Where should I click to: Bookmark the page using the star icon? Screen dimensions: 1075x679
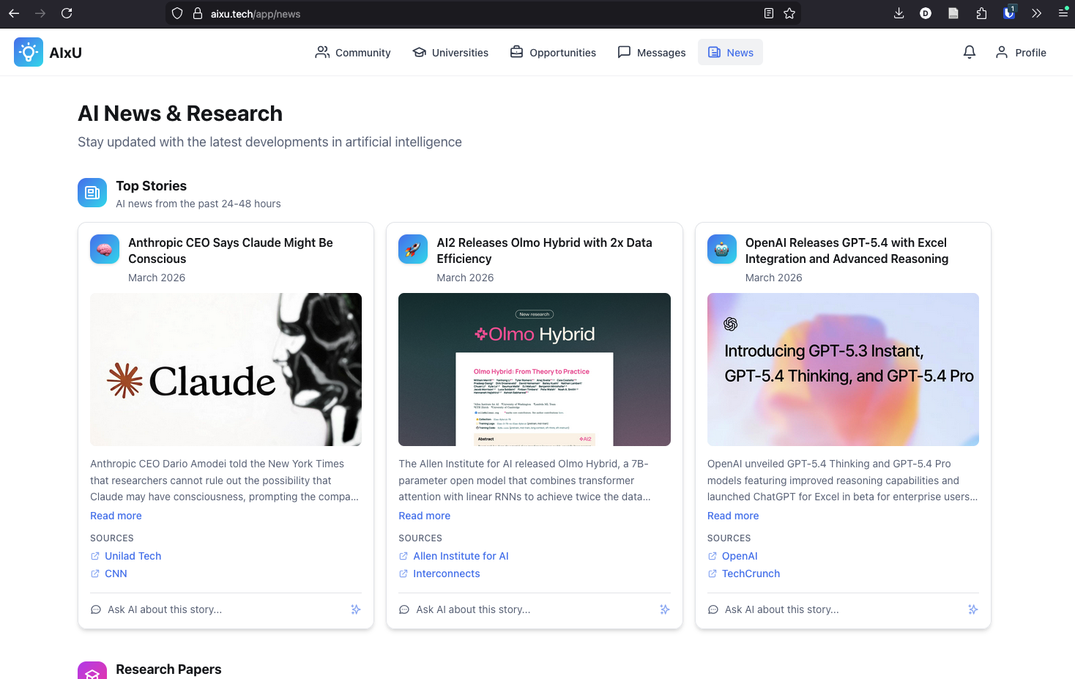[789, 13]
